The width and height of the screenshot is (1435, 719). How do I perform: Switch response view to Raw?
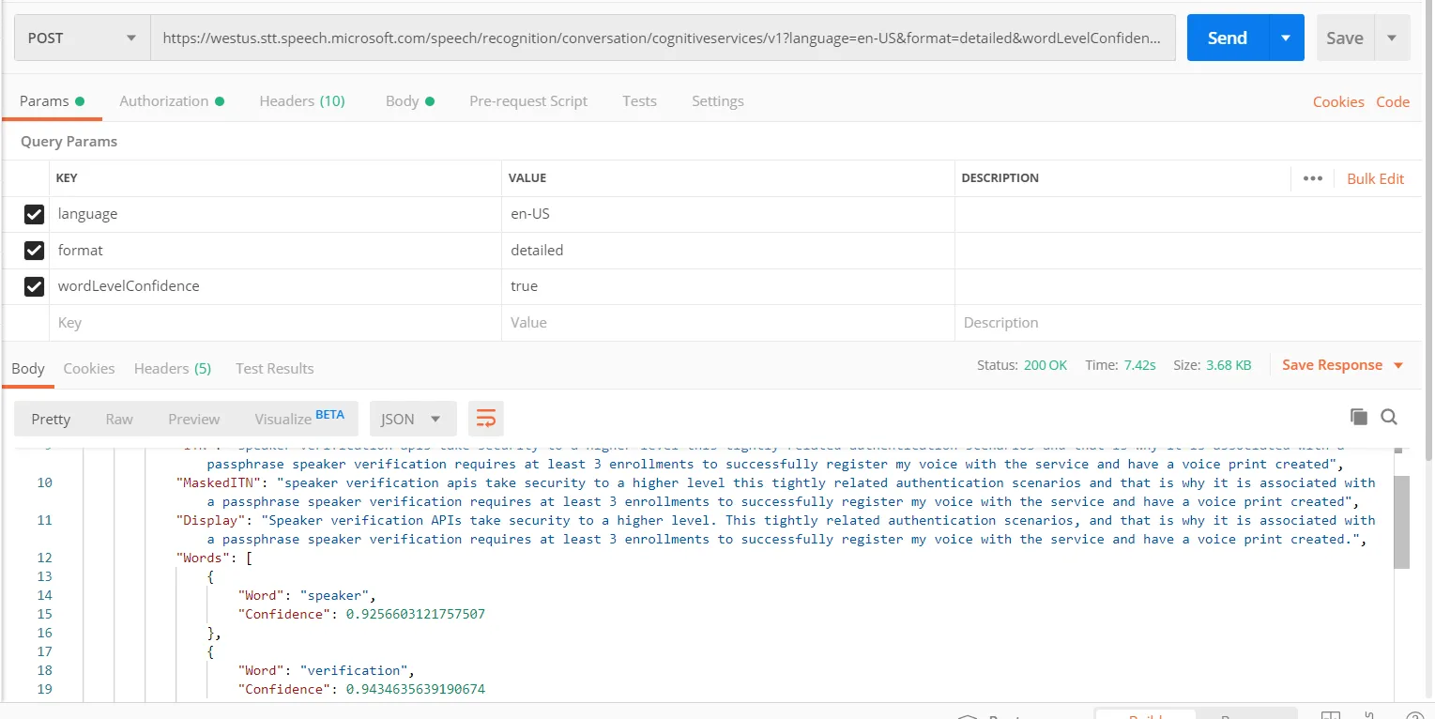119,419
